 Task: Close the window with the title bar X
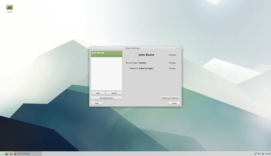(x=179, y=48)
